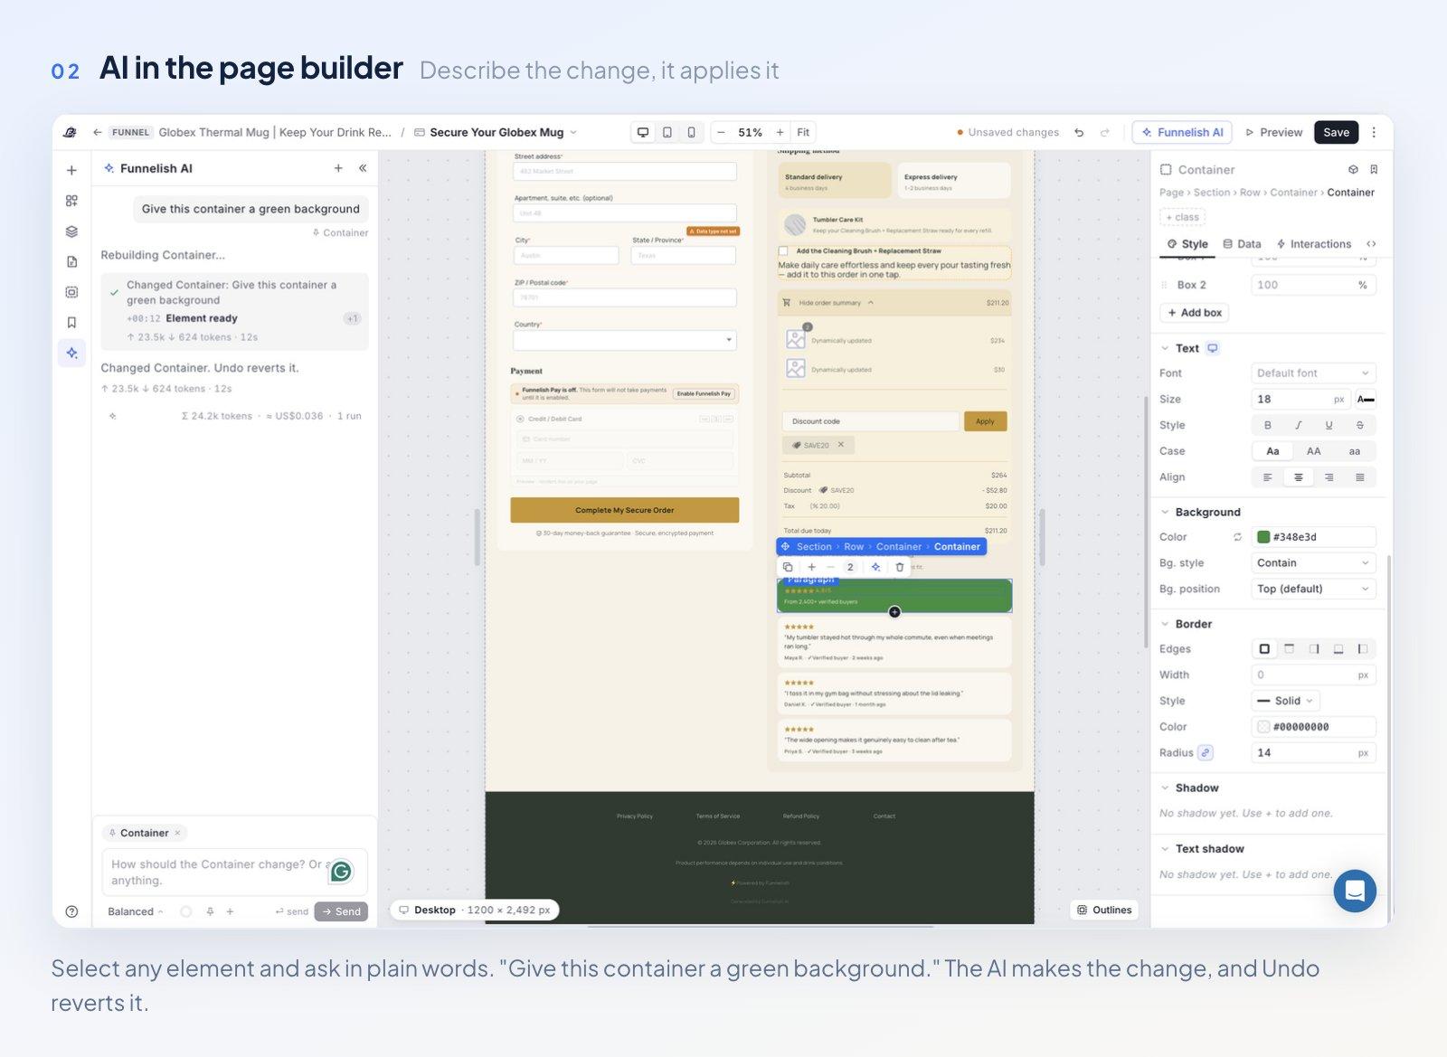Screen dimensions: 1447x1057
Task: Click Section in the canvas breadcrumb
Action: click(x=814, y=547)
